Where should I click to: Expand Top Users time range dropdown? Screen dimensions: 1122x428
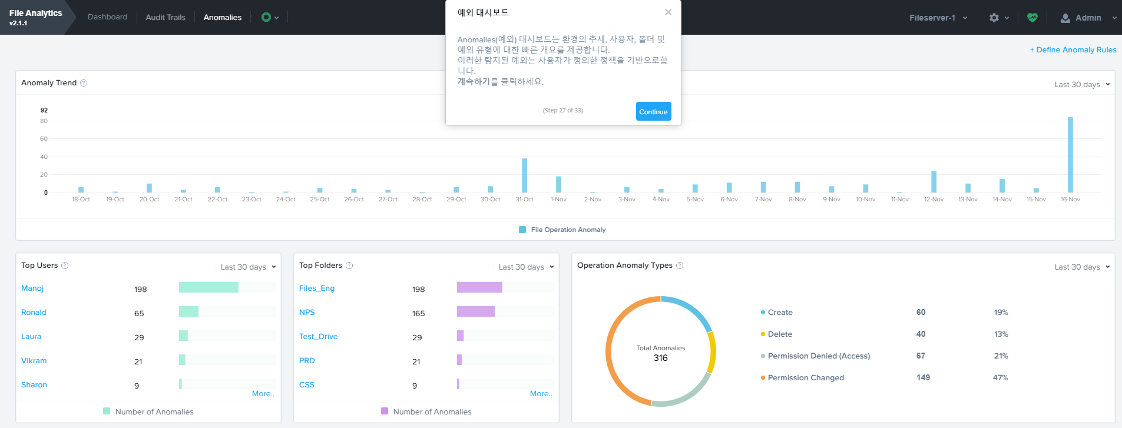pos(248,267)
